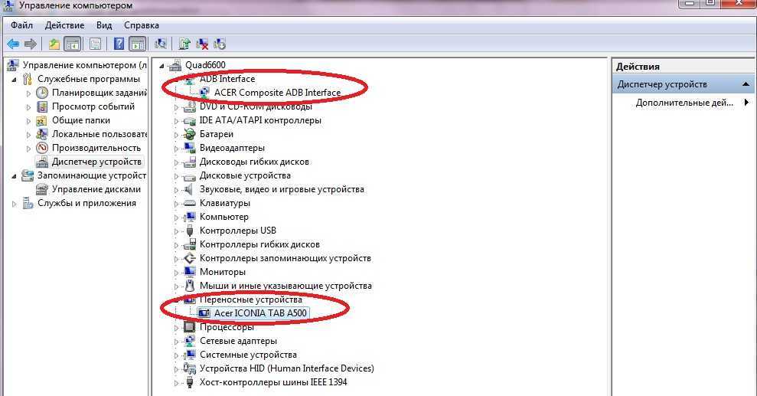
Task: Select Локальные пользователи in the left tree
Action: (99, 134)
